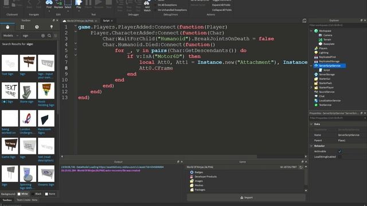Image resolution: width=367 pixels, height=206 pixels.
Task: Collapse the Workspace node in Explorer
Action: pos(311,31)
